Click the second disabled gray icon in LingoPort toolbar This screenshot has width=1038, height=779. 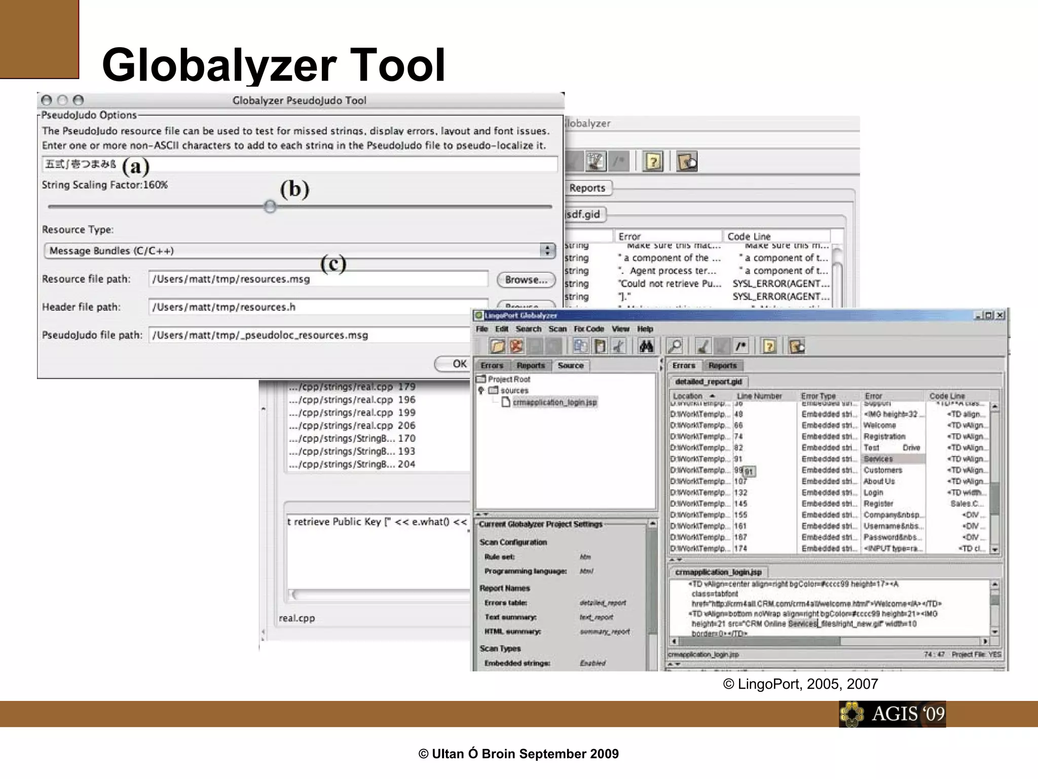point(553,346)
